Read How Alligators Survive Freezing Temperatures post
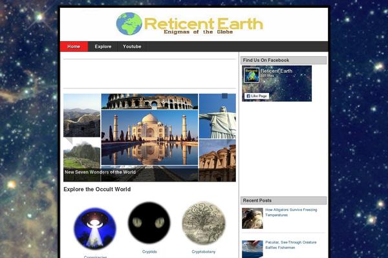The image size is (388, 258). [x=291, y=212]
